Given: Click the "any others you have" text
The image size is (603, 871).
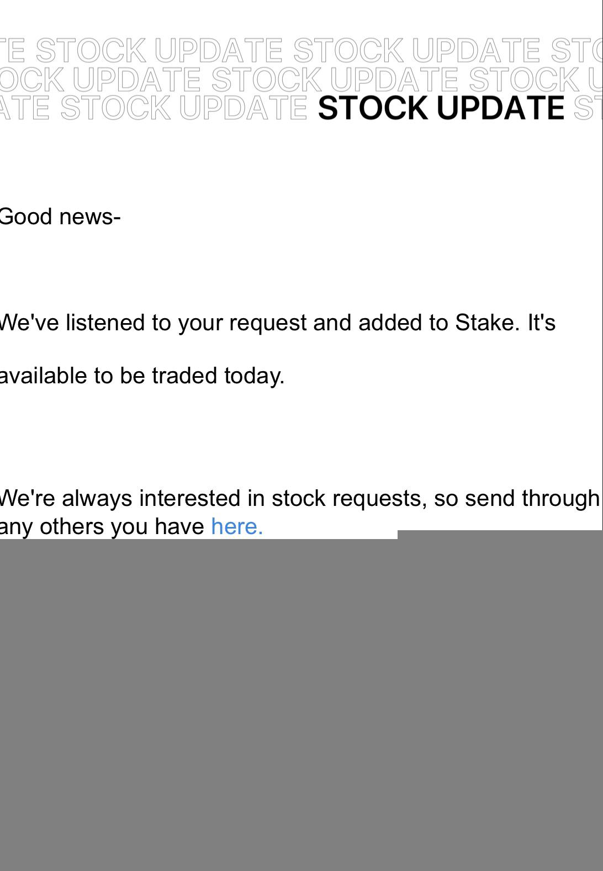Looking at the screenshot, I should [102, 526].
